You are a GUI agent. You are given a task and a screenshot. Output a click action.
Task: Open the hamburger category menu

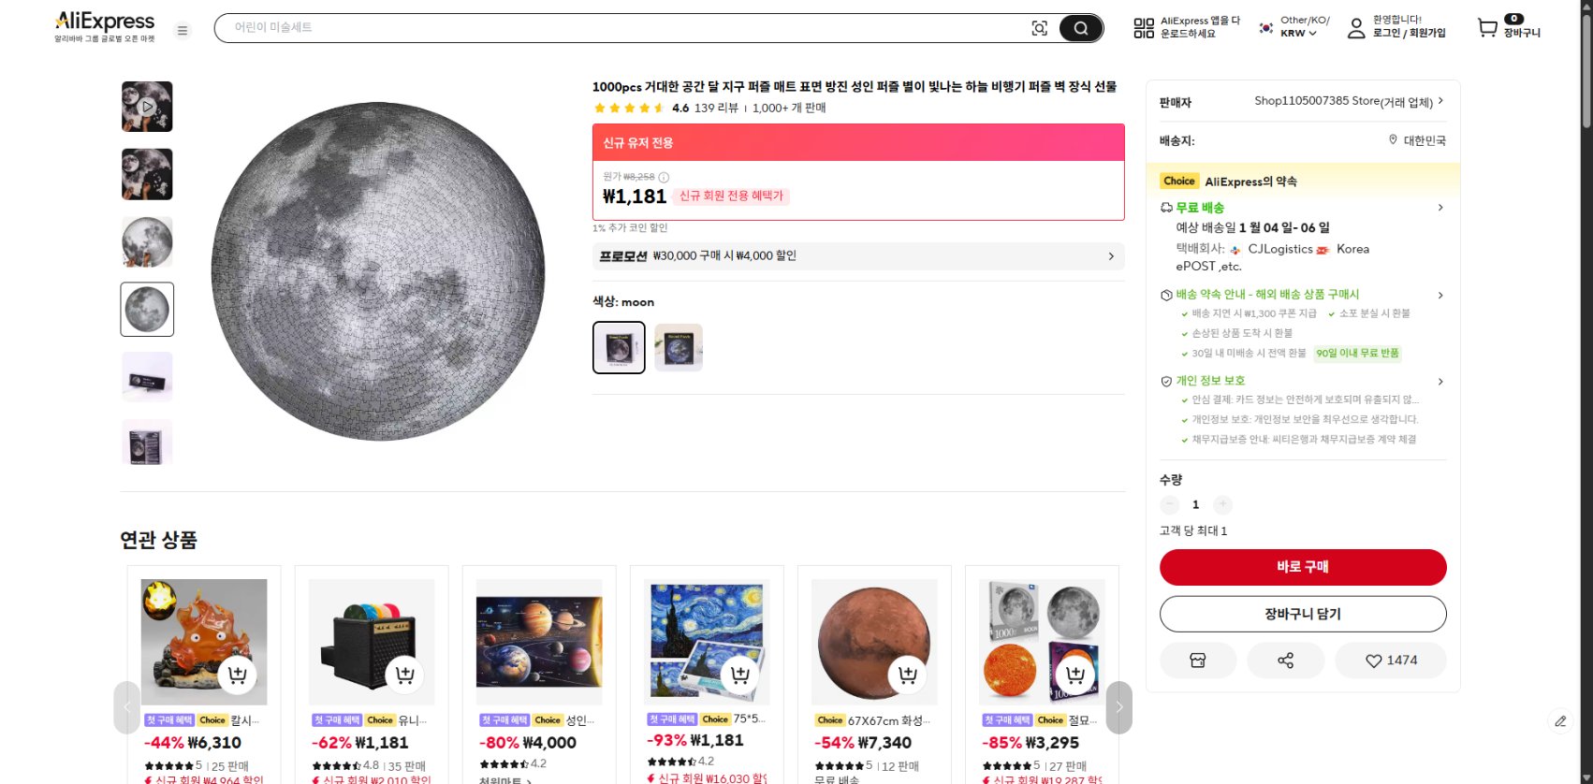183,30
